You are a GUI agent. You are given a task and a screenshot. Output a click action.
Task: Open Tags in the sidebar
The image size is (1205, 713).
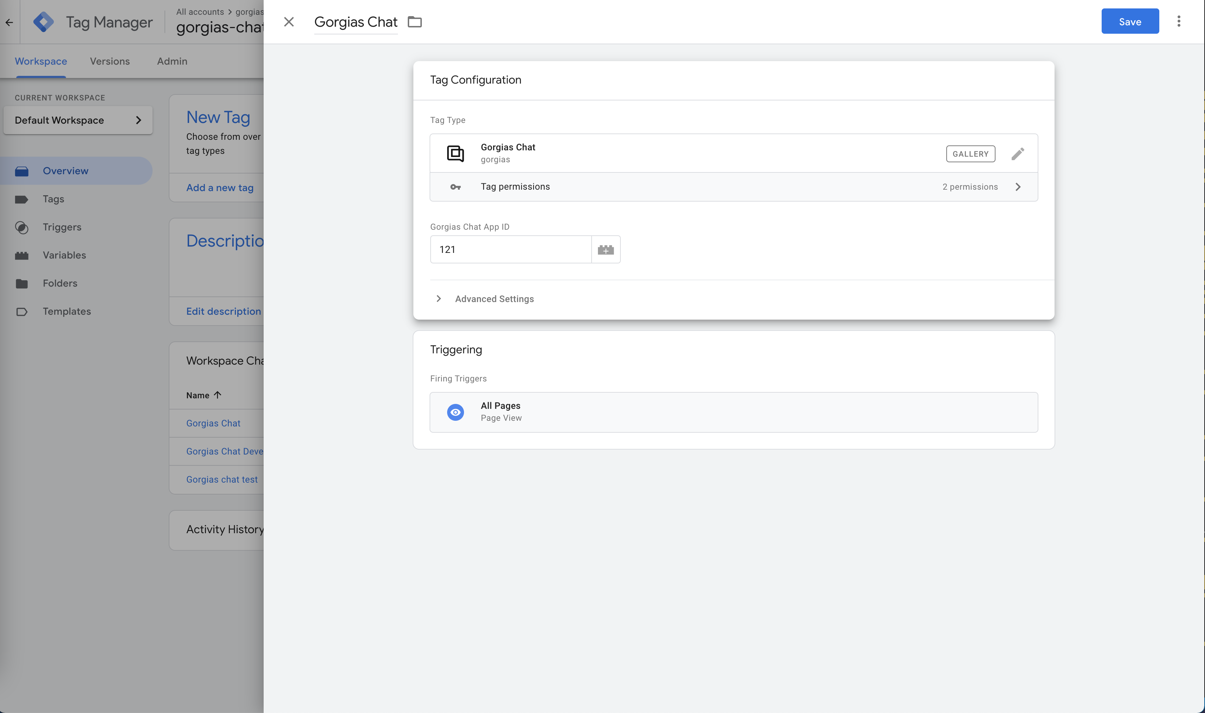click(53, 199)
